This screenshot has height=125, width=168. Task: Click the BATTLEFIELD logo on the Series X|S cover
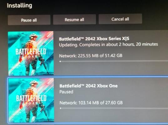click(31, 51)
